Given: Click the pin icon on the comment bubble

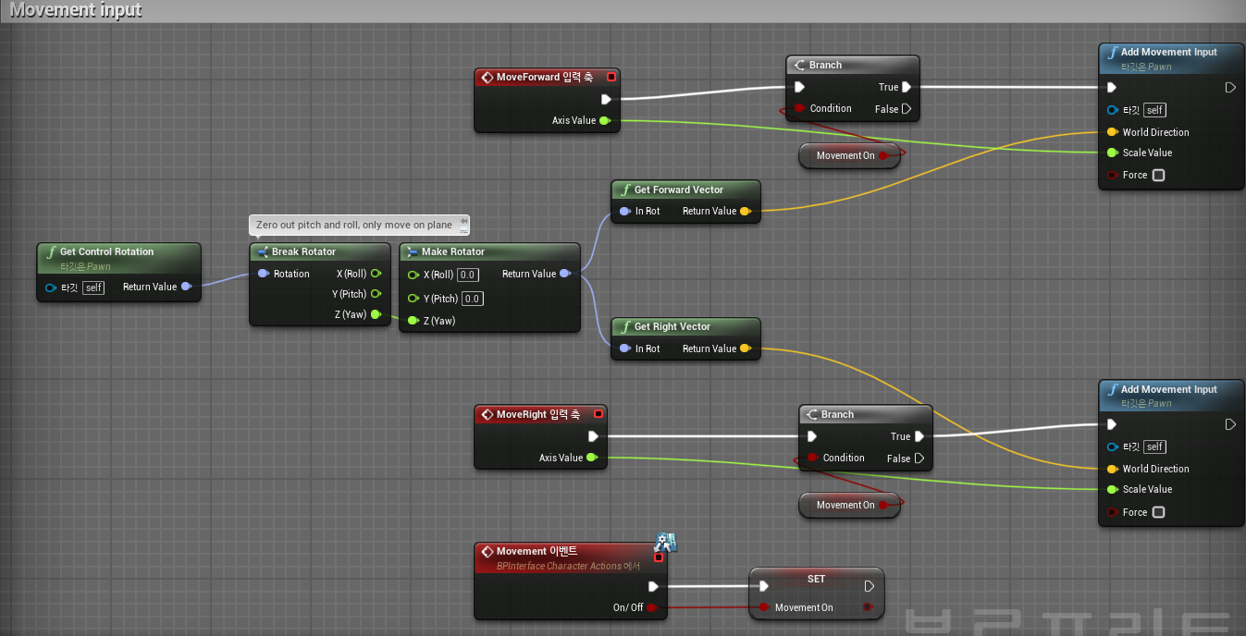Looking at the screenshot, I should [x=463, y=222].
